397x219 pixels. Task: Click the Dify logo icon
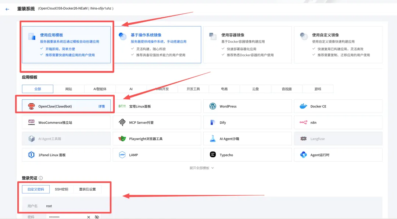pos(213,123)
